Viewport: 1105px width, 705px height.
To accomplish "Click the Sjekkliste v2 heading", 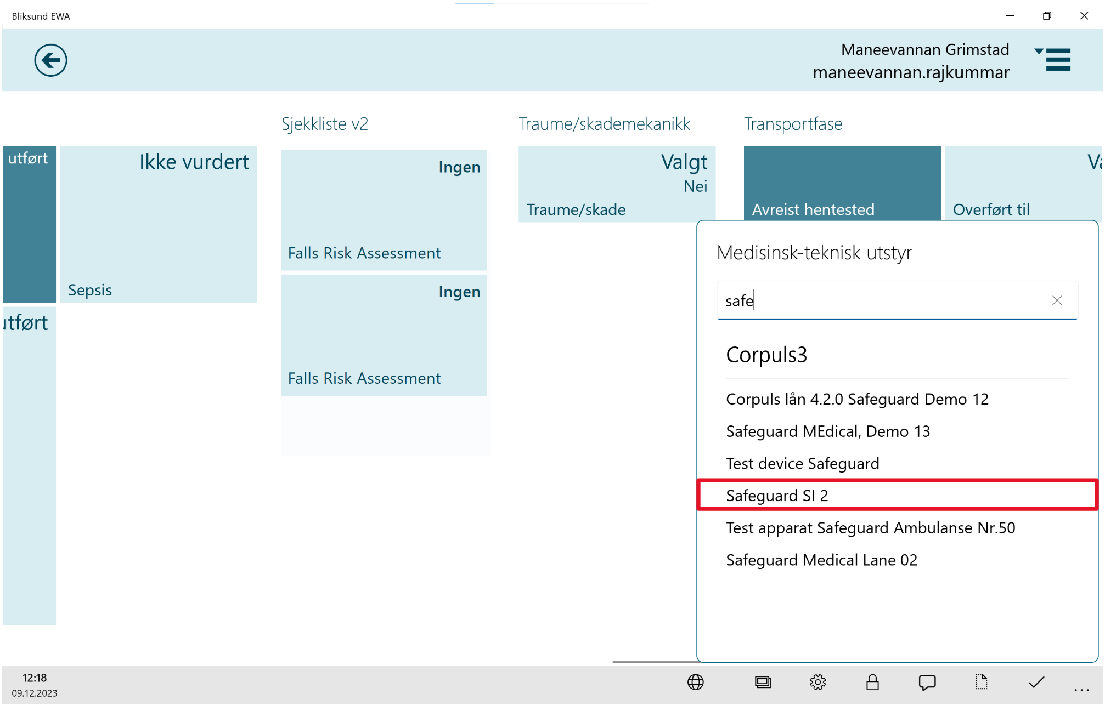I will 324,124.
